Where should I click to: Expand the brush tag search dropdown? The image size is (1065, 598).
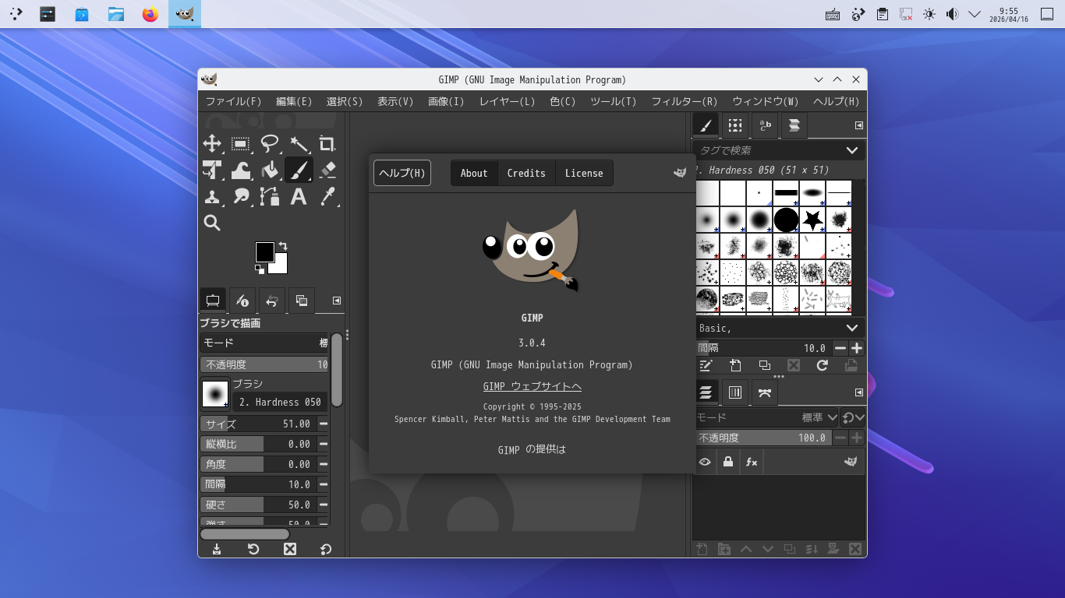click(x=851, y=150)
